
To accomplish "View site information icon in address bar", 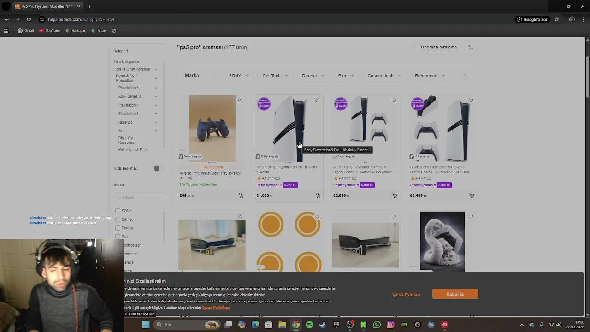I will (x=42, y=19).
